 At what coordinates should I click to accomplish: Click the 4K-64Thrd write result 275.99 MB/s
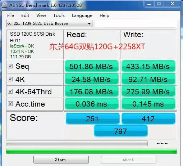point(148,91)
